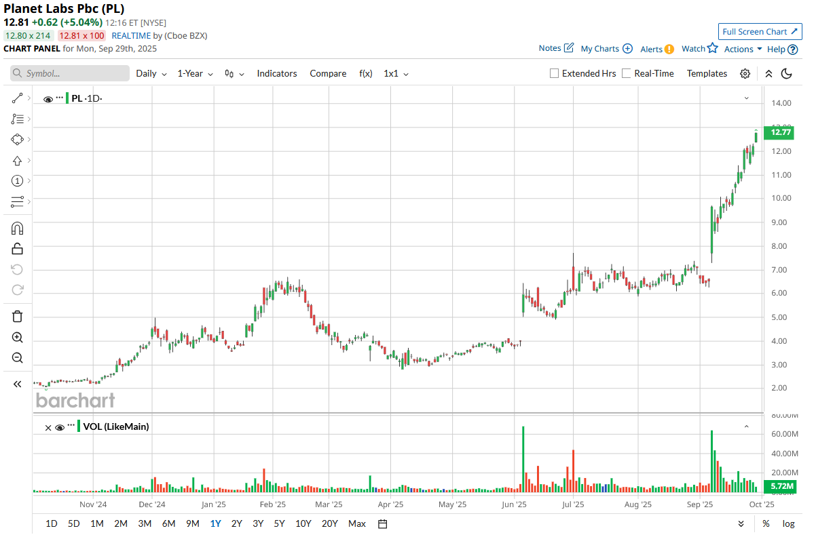Open the Indicators menu

(x=277, y=73)
